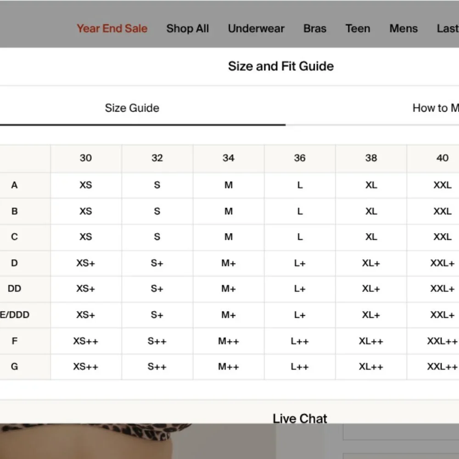Viewport: 459px width, 459px height.
Task: Click the C cup row label
Action: 14,236
